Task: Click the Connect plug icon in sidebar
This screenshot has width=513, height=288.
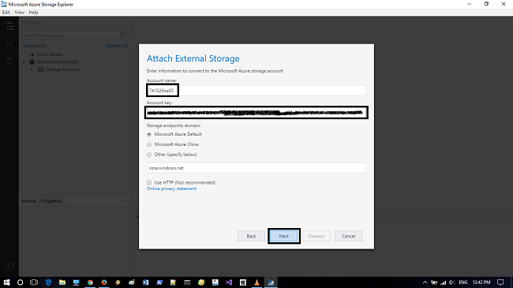Action: pyautogui.click(x=9, y=62)
